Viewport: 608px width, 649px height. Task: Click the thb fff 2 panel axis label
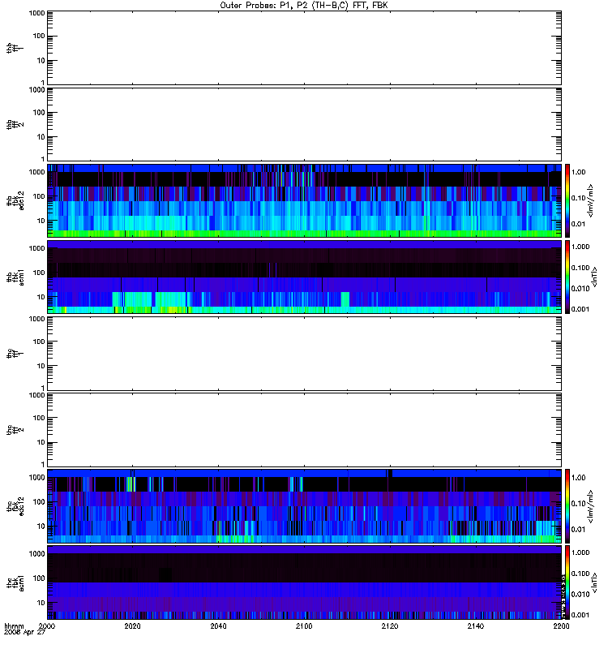tap(15, 124)
